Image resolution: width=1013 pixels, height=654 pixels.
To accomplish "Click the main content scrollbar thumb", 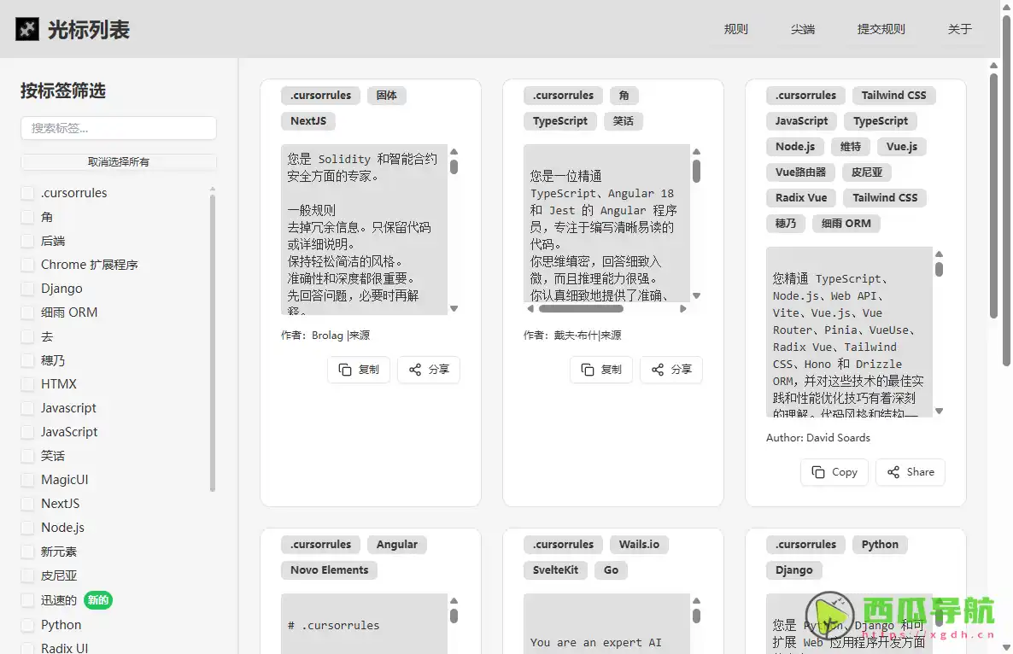I will coord(993,195).
